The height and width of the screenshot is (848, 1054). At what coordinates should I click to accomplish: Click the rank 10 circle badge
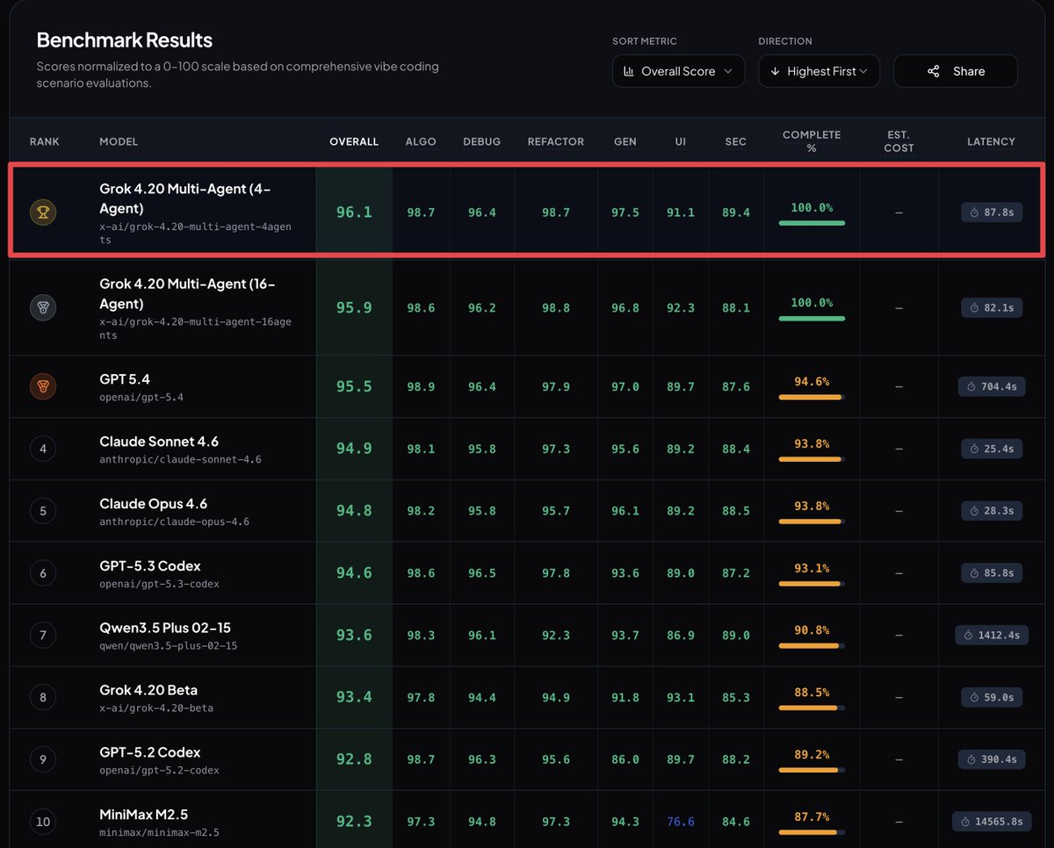click(x=43, y=822)
